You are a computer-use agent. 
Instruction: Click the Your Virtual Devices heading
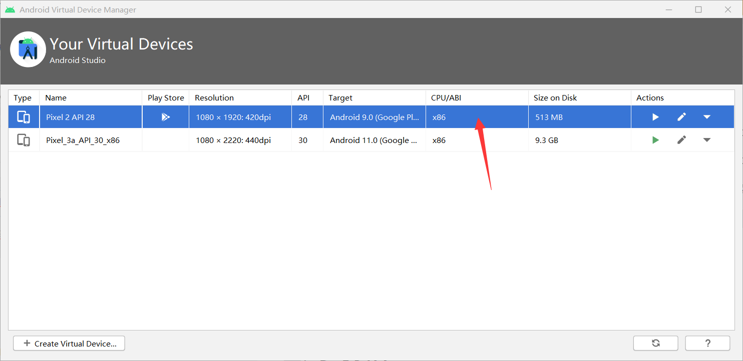121,44
